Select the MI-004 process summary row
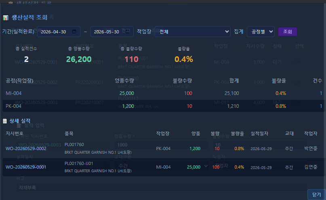 [164, 93]
